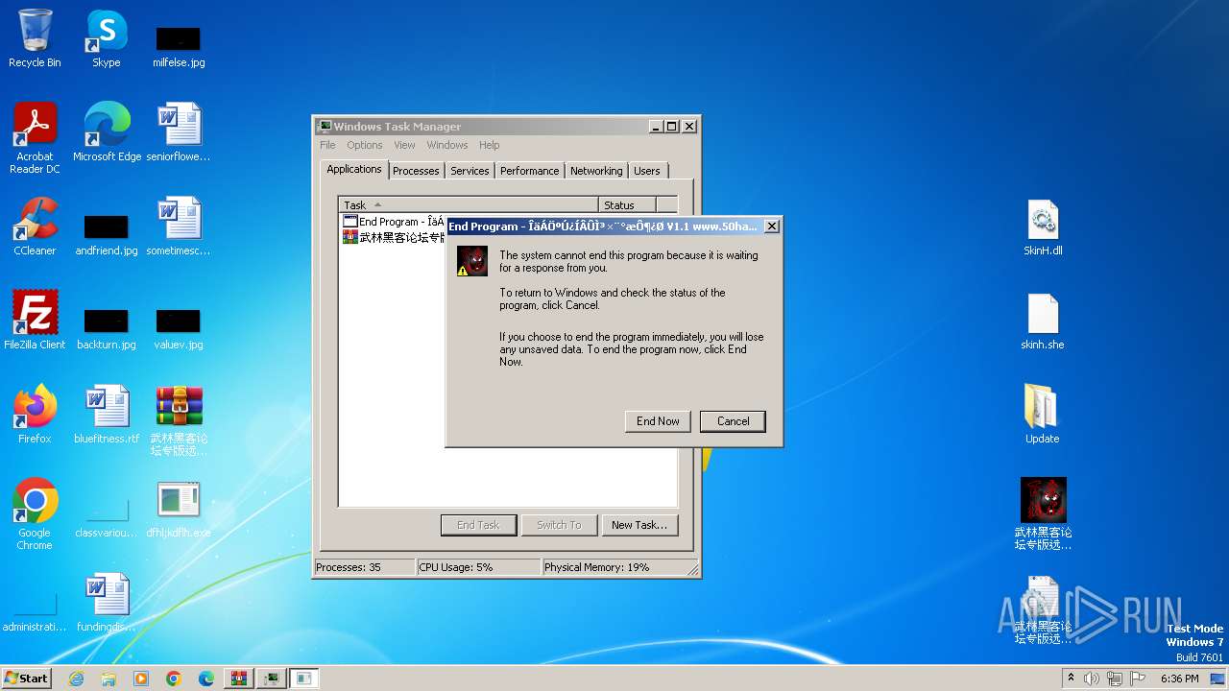Open Internet Explorer from the taskbar
The width and height of the screenshot is (1229, 691).
(x=76, y=679)
